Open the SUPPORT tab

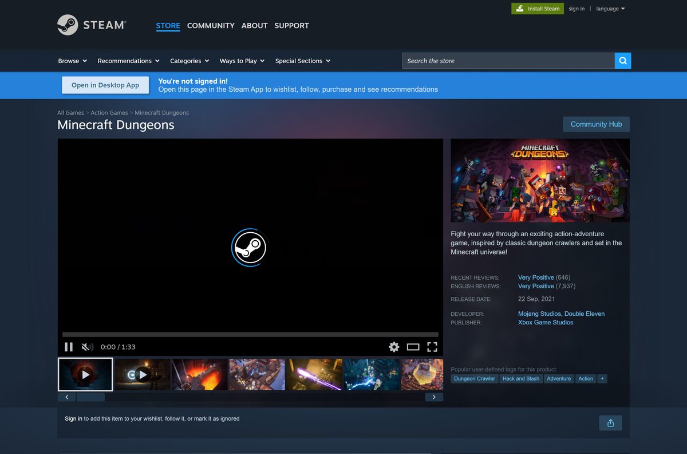(291, 25)
